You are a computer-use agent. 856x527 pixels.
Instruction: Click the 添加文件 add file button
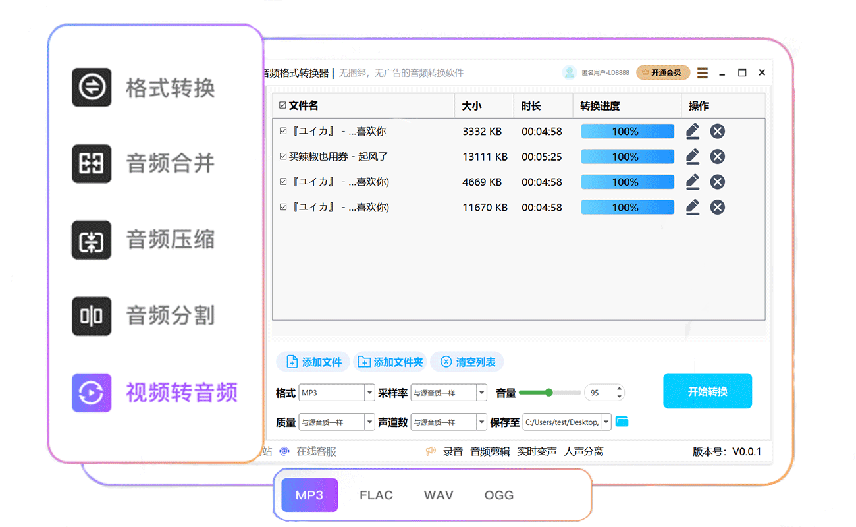pos(314,362)
